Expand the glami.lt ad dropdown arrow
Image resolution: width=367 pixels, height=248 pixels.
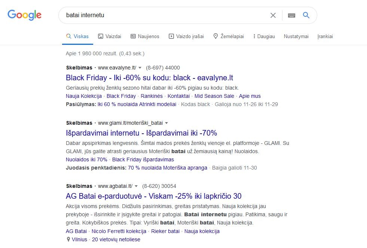coord(166,123)
